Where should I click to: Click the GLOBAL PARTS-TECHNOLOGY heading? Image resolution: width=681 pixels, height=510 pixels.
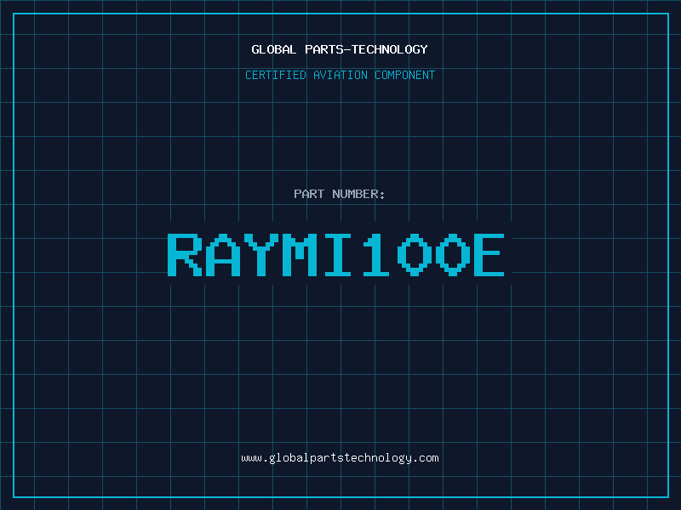click(340, 49)
